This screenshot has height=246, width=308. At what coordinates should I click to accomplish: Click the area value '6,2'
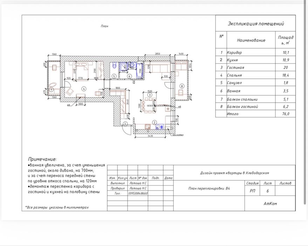pos(286,106)
